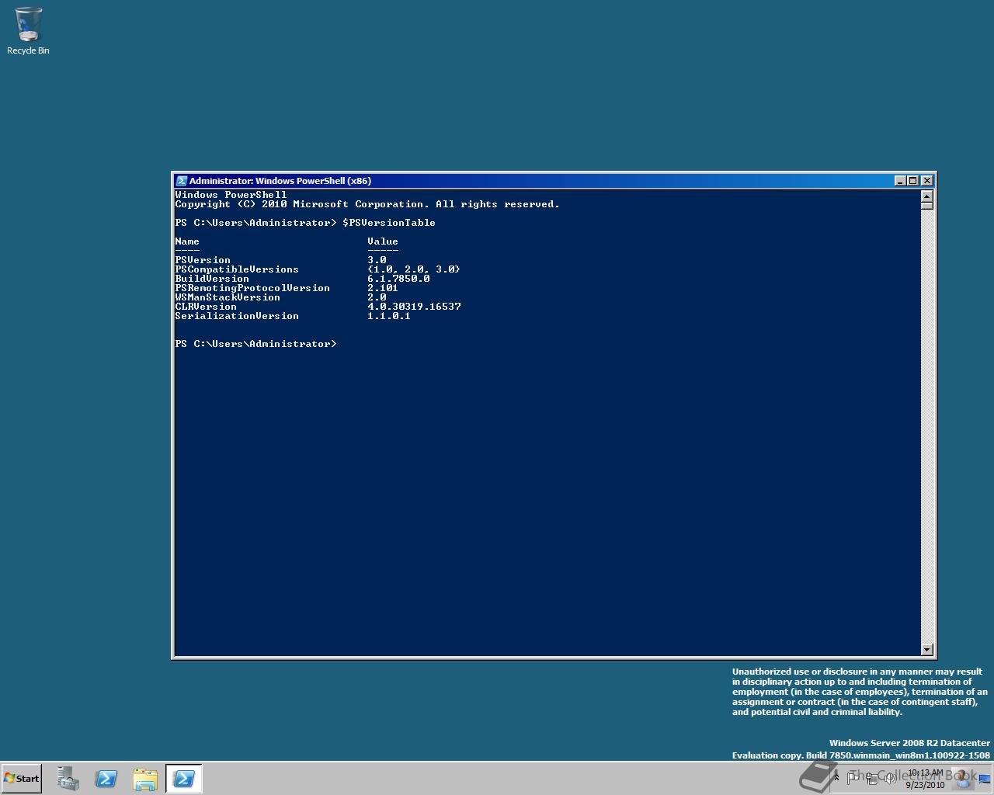Image resolution: width=994 pixels, height=795 pixels.
Task: Click the console scrollbar down arrow
Action: click(x=926, y=649)
